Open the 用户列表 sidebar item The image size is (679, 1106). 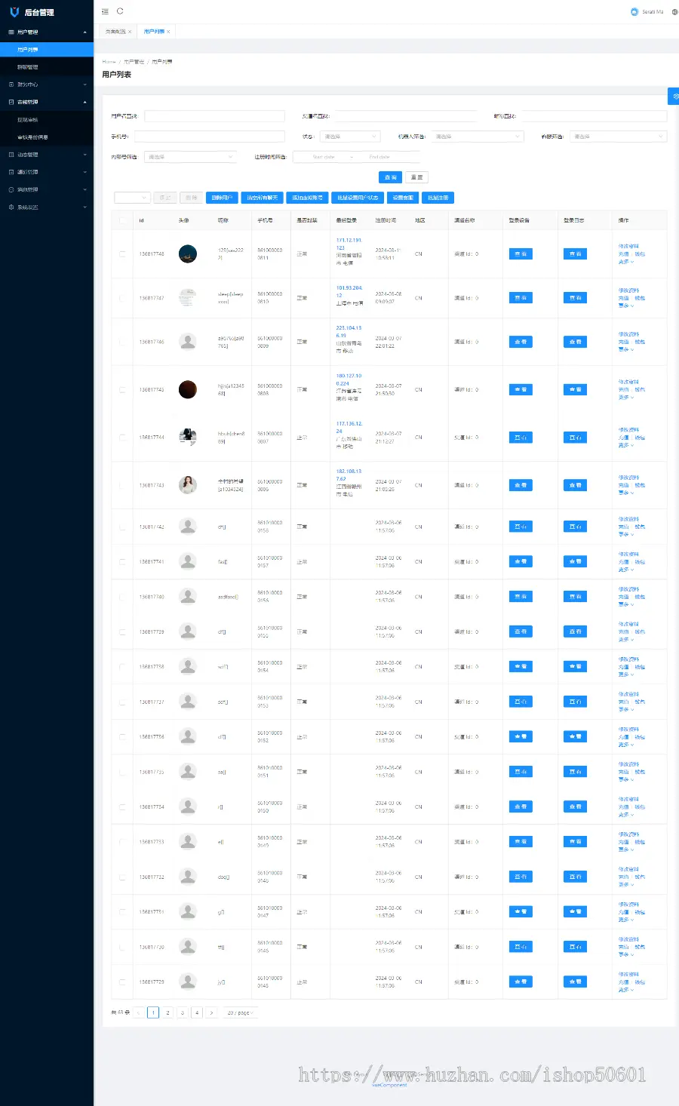pyautogui.click(x=47, y=50)
